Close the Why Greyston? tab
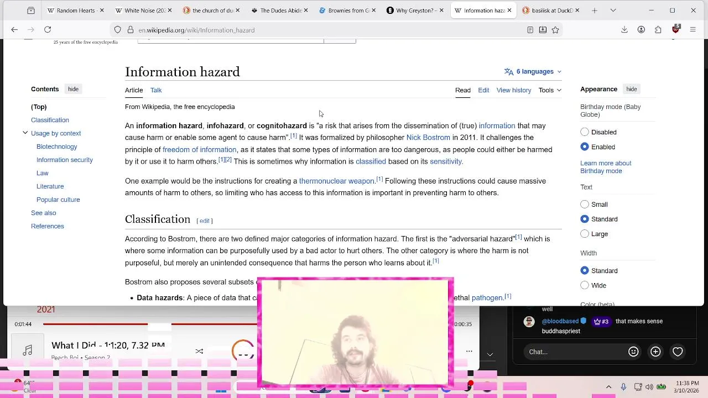This screenshot has width=708, height=398. pyautogui.click(x=441, y=11)
